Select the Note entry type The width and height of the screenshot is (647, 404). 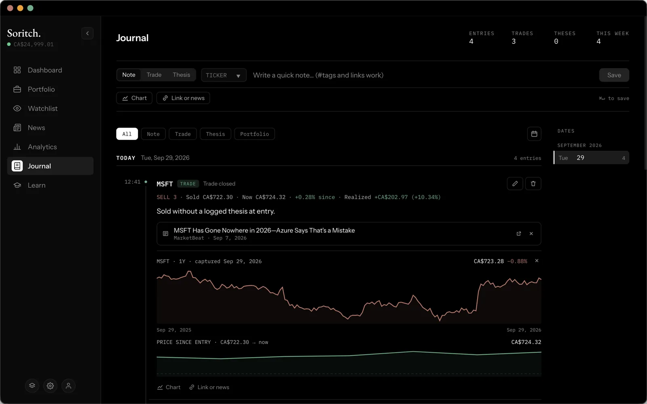pos(129,75)
